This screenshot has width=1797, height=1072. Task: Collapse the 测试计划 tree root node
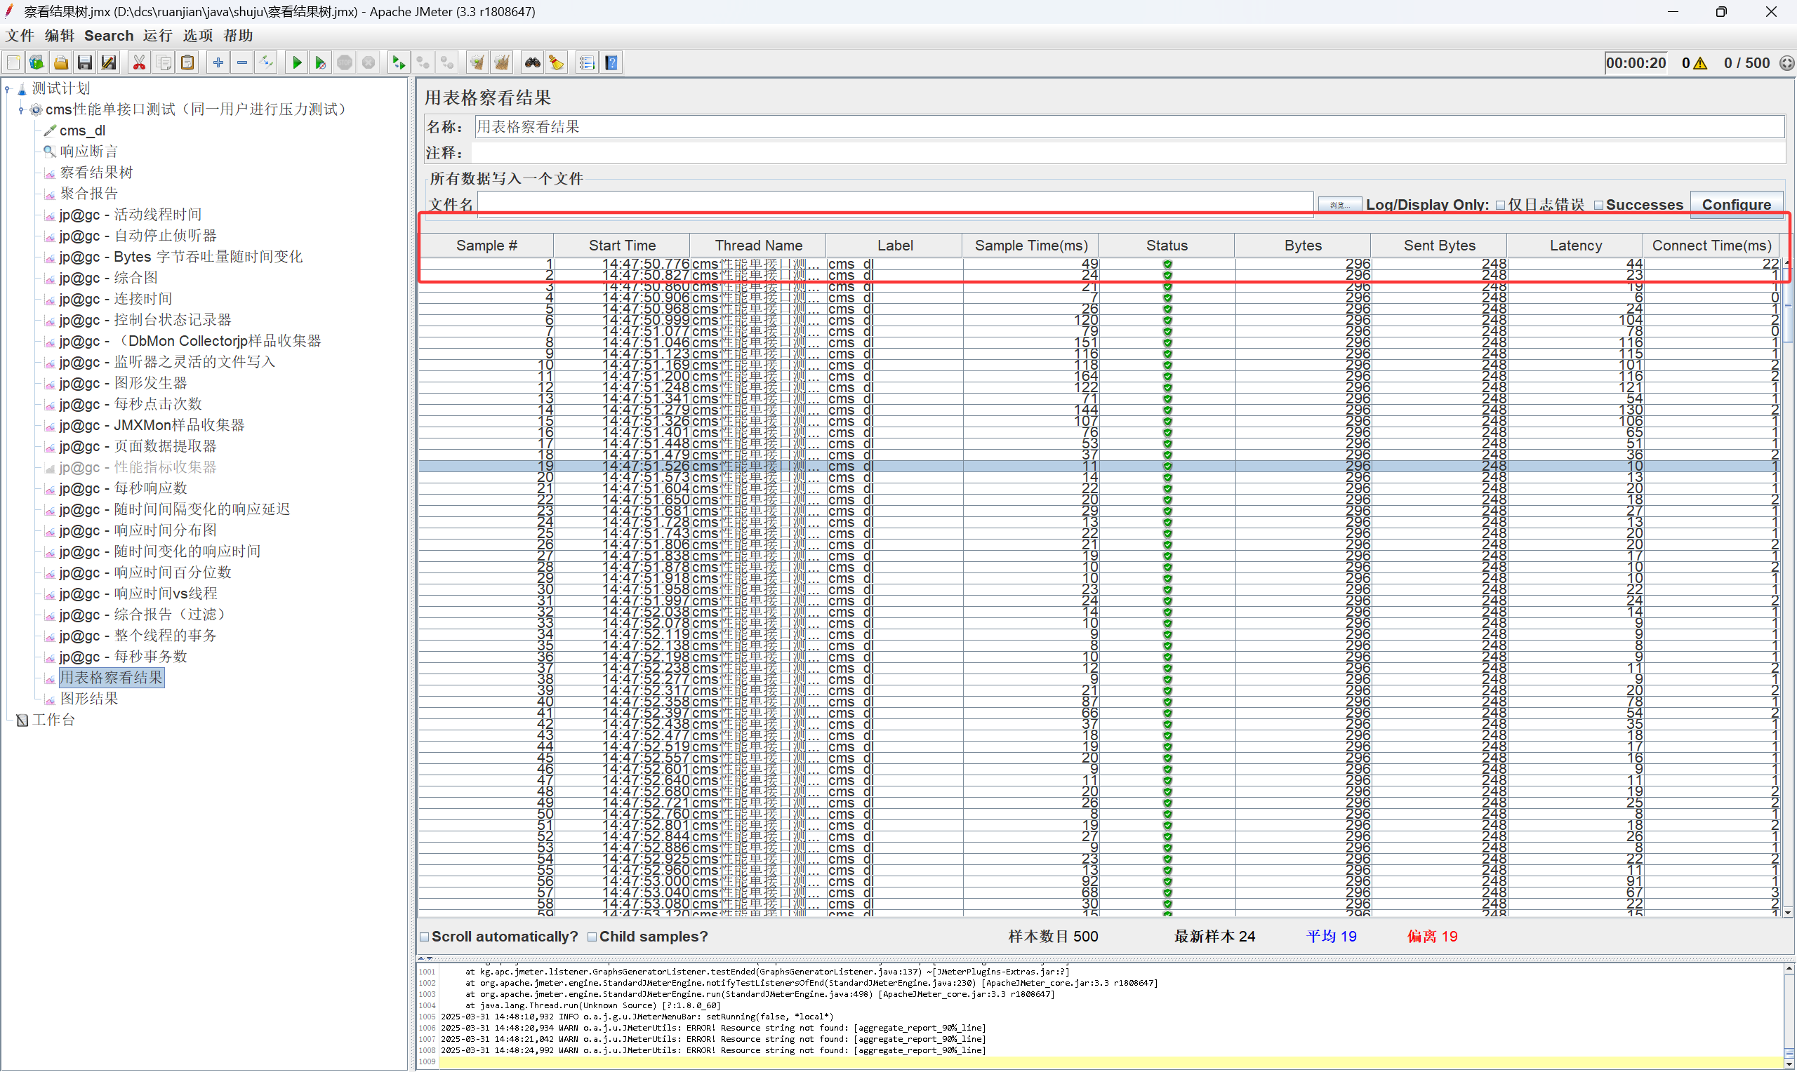point(8,89)
